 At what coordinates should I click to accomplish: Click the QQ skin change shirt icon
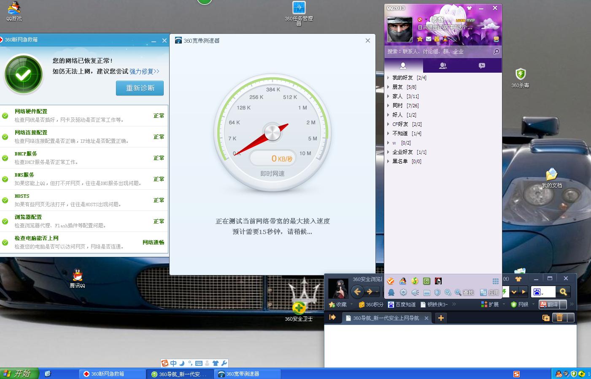(x=470, y=8)
